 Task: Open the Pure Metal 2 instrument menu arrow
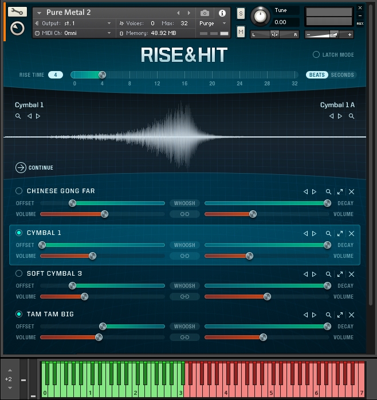[39, 13]
